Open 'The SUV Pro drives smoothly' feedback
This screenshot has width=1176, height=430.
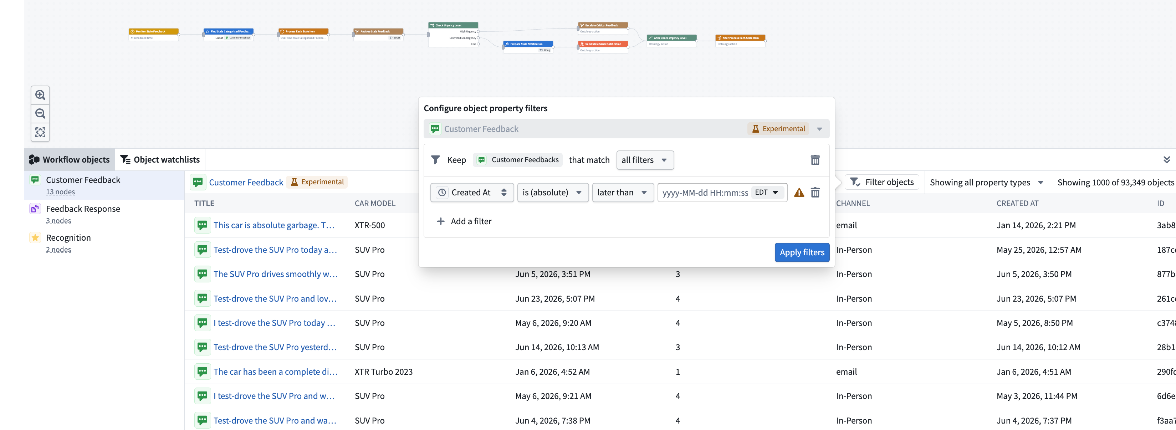click(276, 274)
